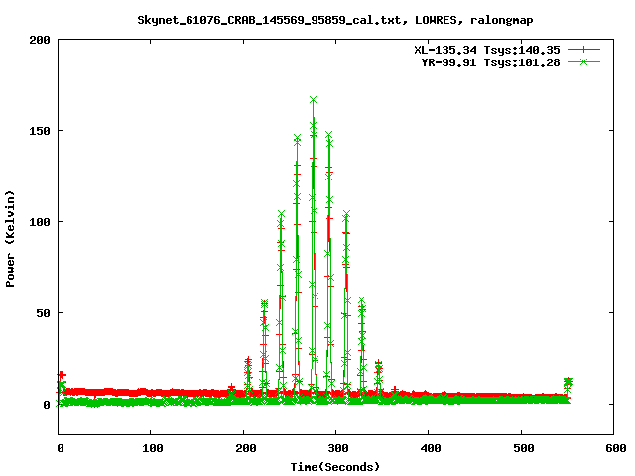Click the 400 tick label on x-axis
Screen dimensions: 635x476
pos(429,449)
